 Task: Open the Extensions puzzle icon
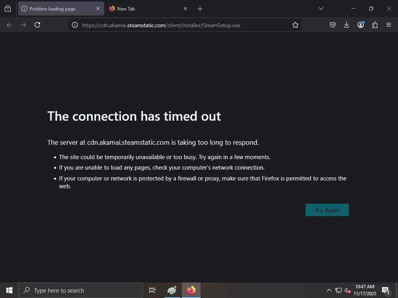(375, 25)
